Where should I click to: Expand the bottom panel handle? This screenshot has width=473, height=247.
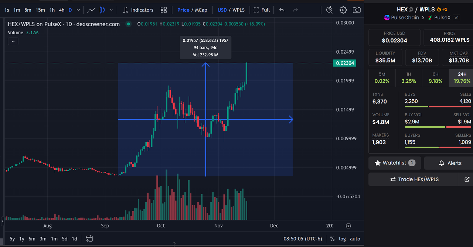pos(174,244)
